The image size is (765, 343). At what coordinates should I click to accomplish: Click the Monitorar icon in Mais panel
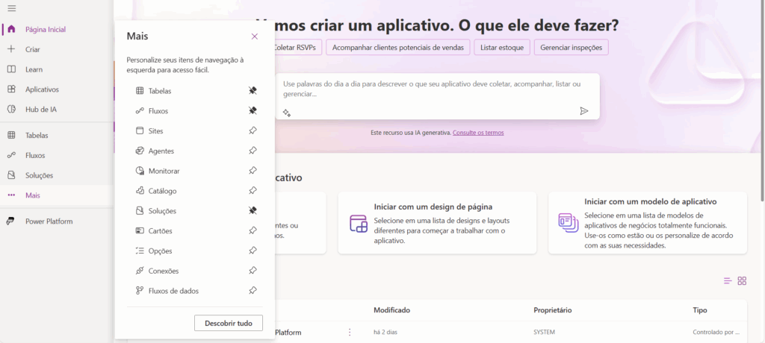[140, 171]
